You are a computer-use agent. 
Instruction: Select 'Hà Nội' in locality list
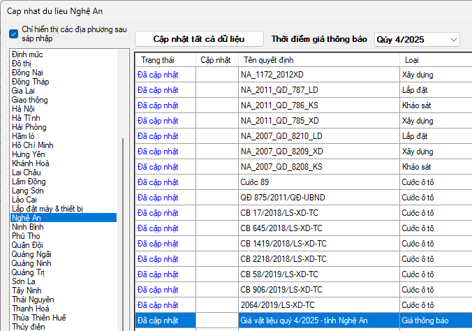pyautogui.click(x=24, y=109)
